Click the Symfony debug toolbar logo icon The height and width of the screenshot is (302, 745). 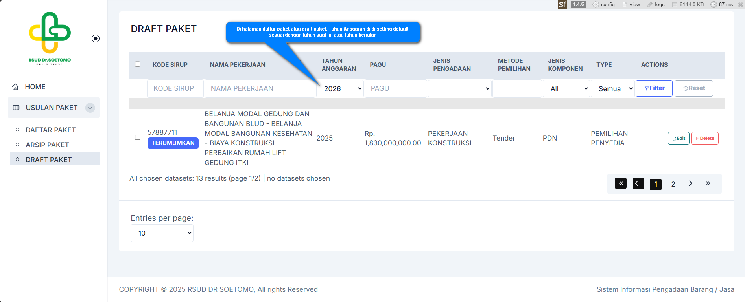point(562,5)
